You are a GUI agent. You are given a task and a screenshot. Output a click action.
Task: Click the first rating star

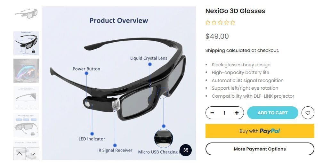point(208,23)
